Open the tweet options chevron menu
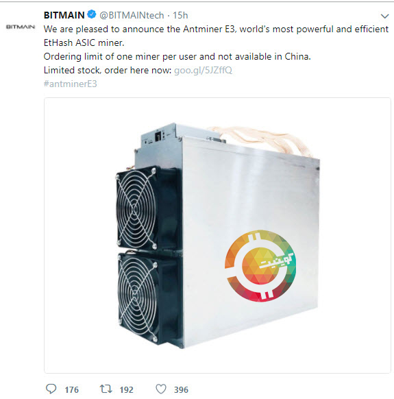 385,16
